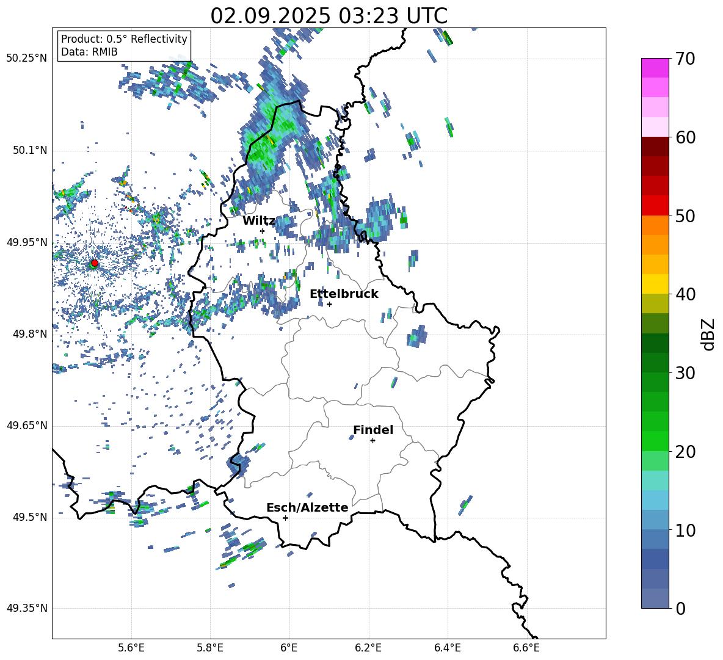Click the 50.1°N latitude label
The width and height of the screenshot is (723, 660).
[29, 150]
